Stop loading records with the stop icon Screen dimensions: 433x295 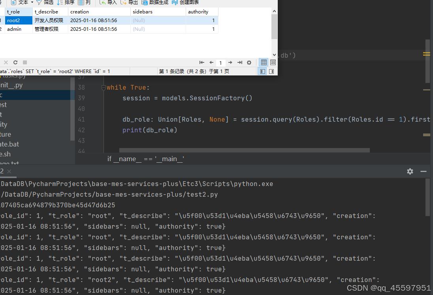[24, 62]
